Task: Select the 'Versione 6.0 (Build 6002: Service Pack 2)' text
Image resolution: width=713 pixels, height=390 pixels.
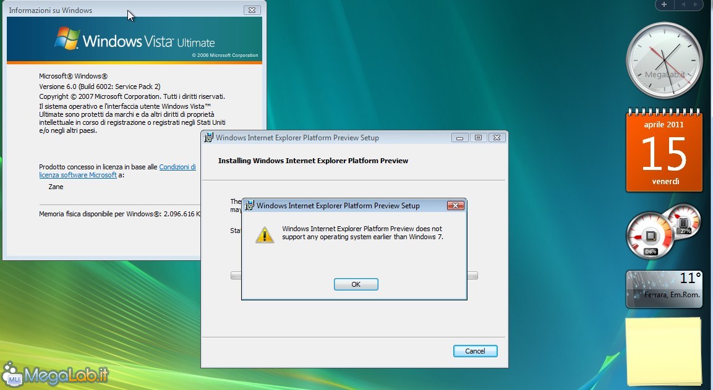Action: pyautogui.click(x=100, y=87)
